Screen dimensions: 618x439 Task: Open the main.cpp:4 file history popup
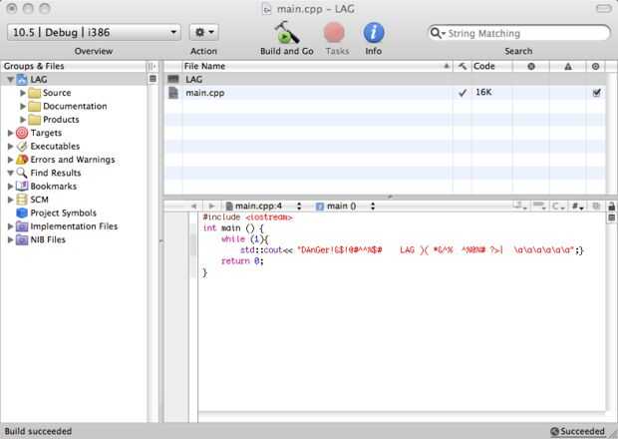(263, 206)
